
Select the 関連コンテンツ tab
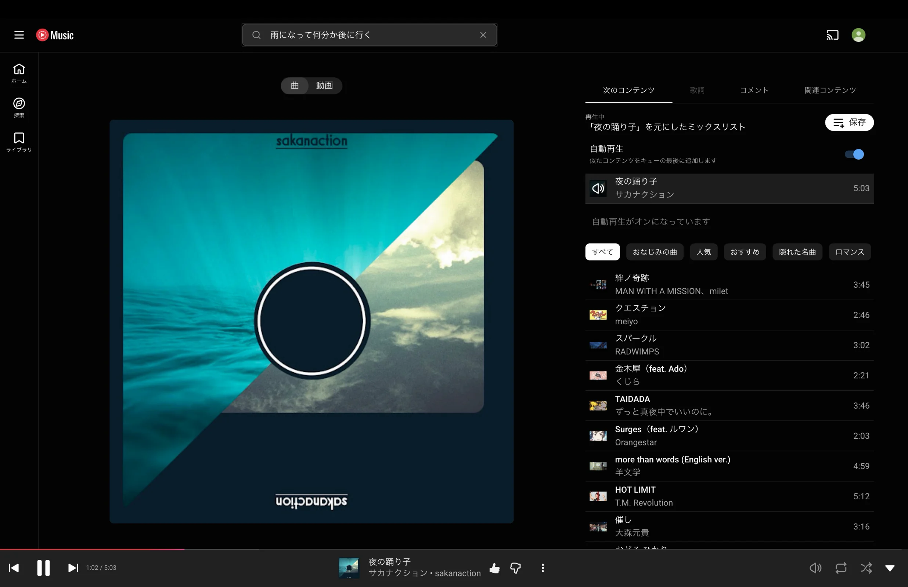(x=830, y=90)
